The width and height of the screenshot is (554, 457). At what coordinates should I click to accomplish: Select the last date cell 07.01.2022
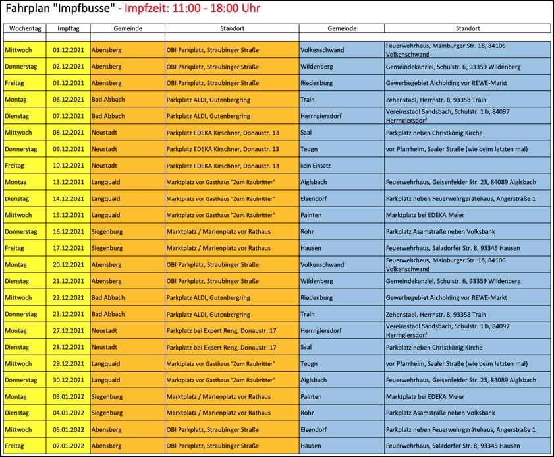68,446
